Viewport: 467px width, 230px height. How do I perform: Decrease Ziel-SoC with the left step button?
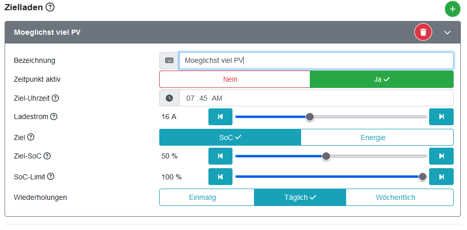(220, 156)
